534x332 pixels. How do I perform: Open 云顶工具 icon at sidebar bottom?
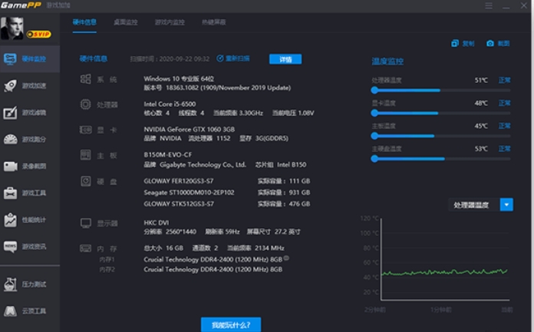pyautogui.click(x=10, y=310)
